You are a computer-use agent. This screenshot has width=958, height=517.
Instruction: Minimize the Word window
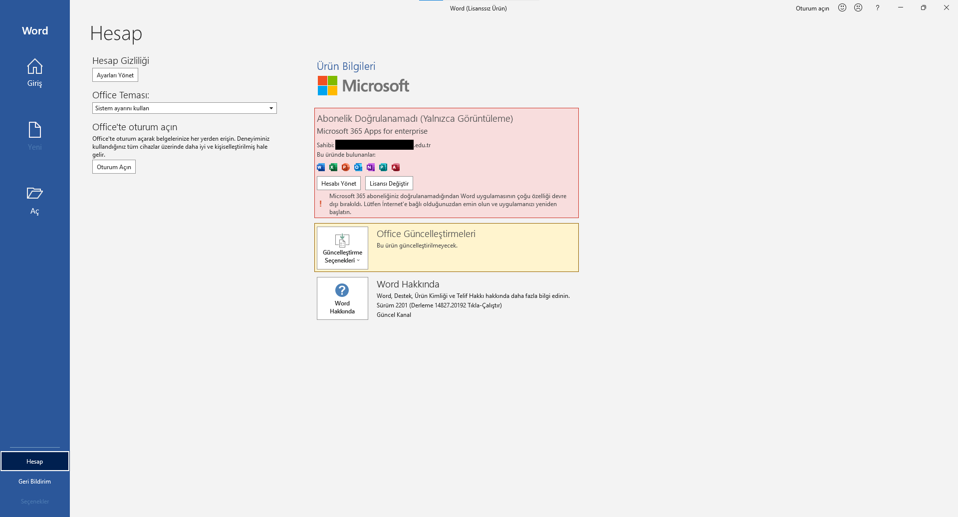point(901,7)
